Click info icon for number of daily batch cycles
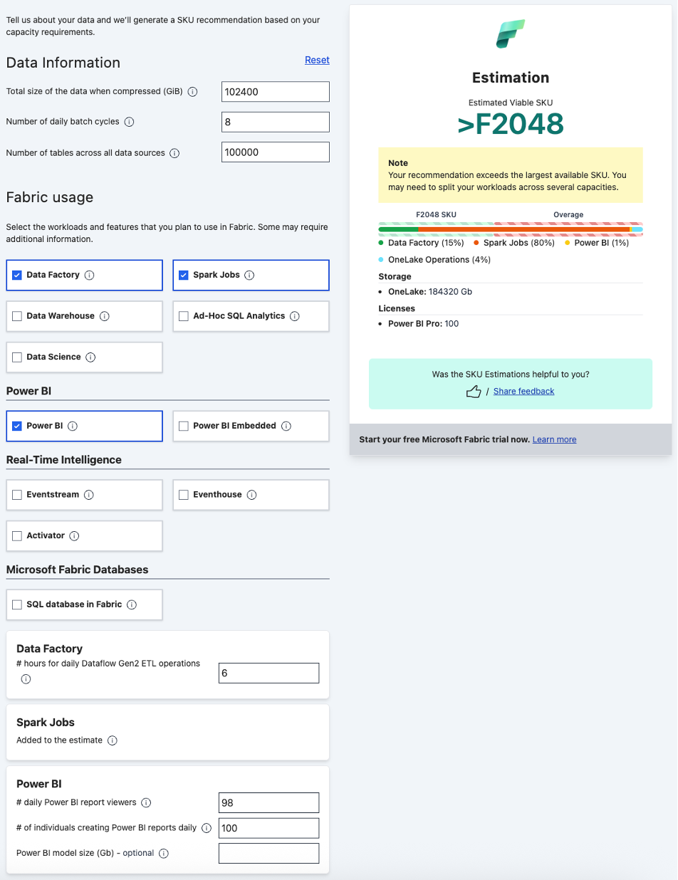The image size is (678, 880). pyautogui.click(x=129, y=122)
